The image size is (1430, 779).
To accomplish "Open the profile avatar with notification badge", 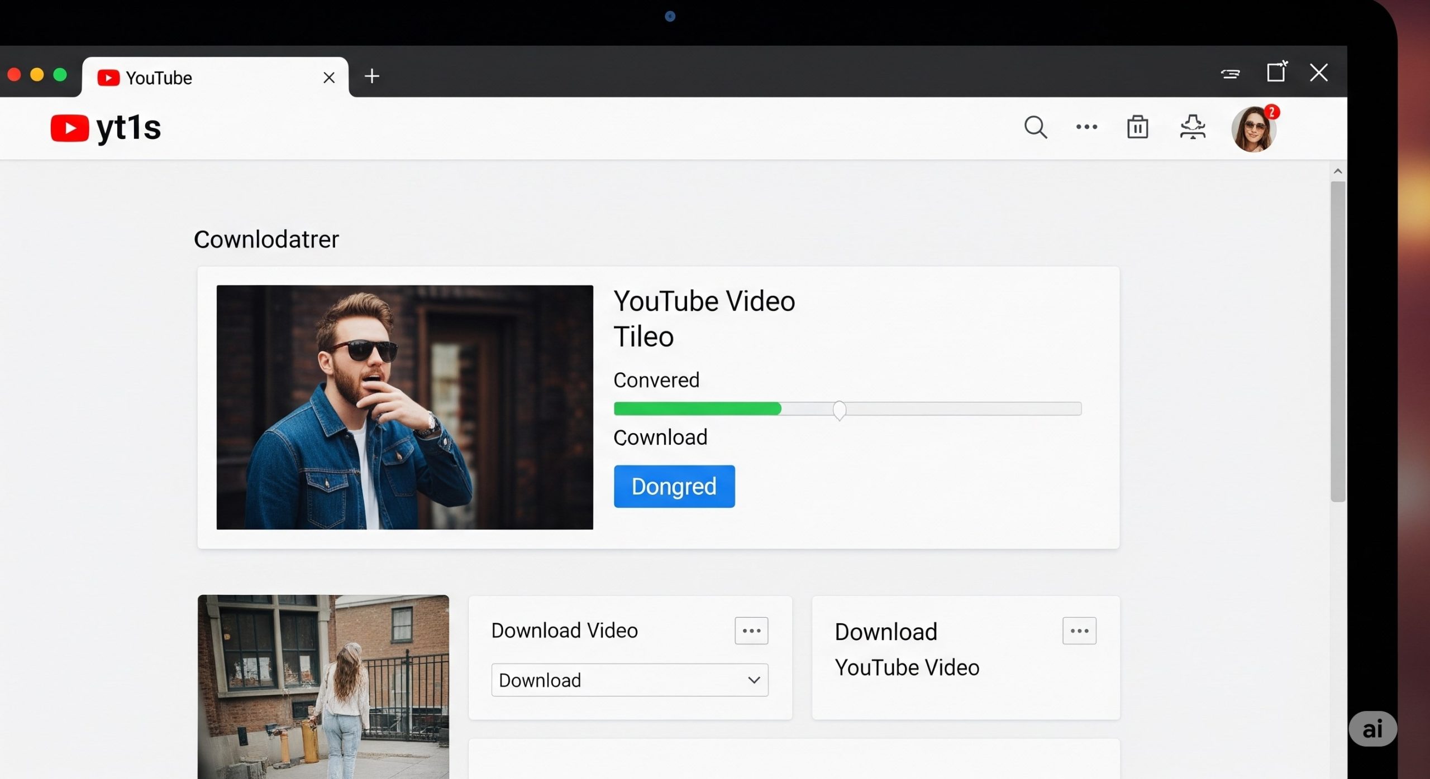I will point(1255,128).
